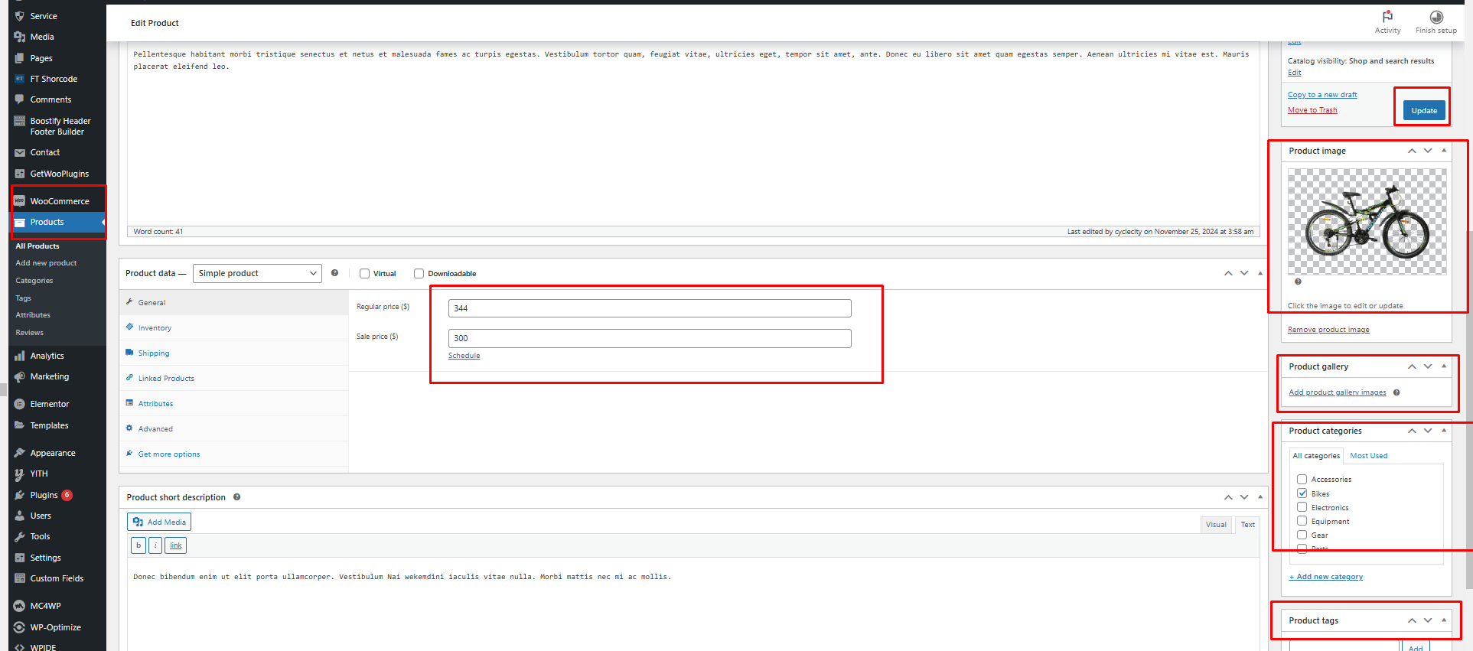Collapse the Product tags panel
Image resolution: width=1473 pixels, height=651 pixels.
point(1444,620)
